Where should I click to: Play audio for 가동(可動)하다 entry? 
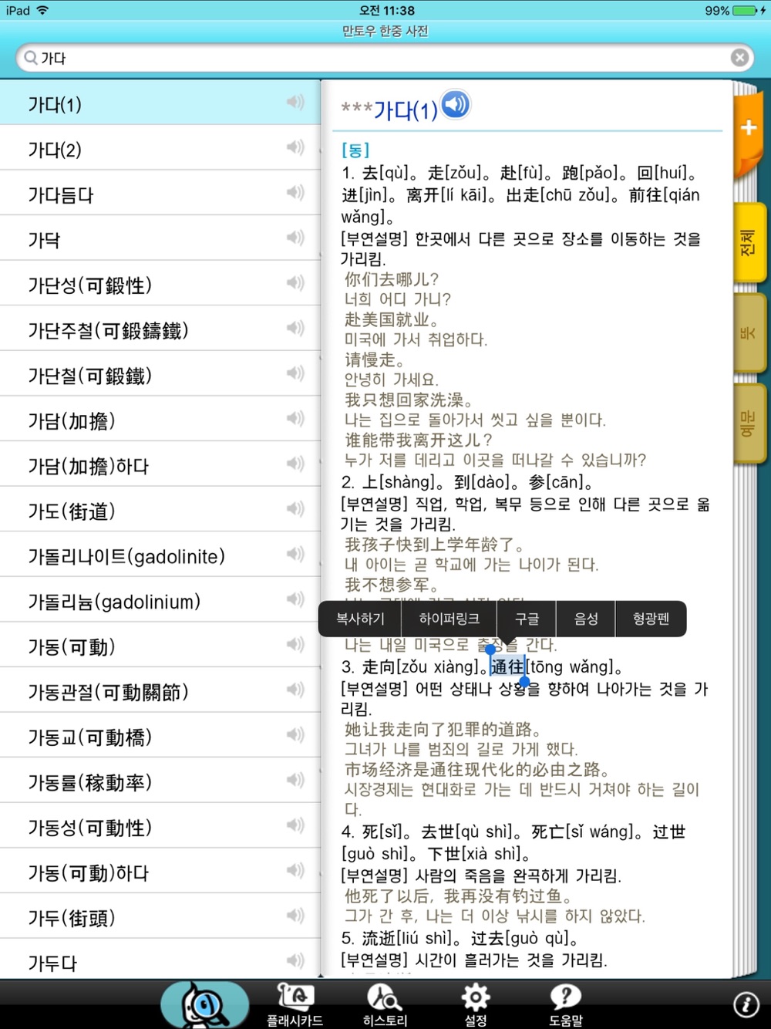coord(295,871)
